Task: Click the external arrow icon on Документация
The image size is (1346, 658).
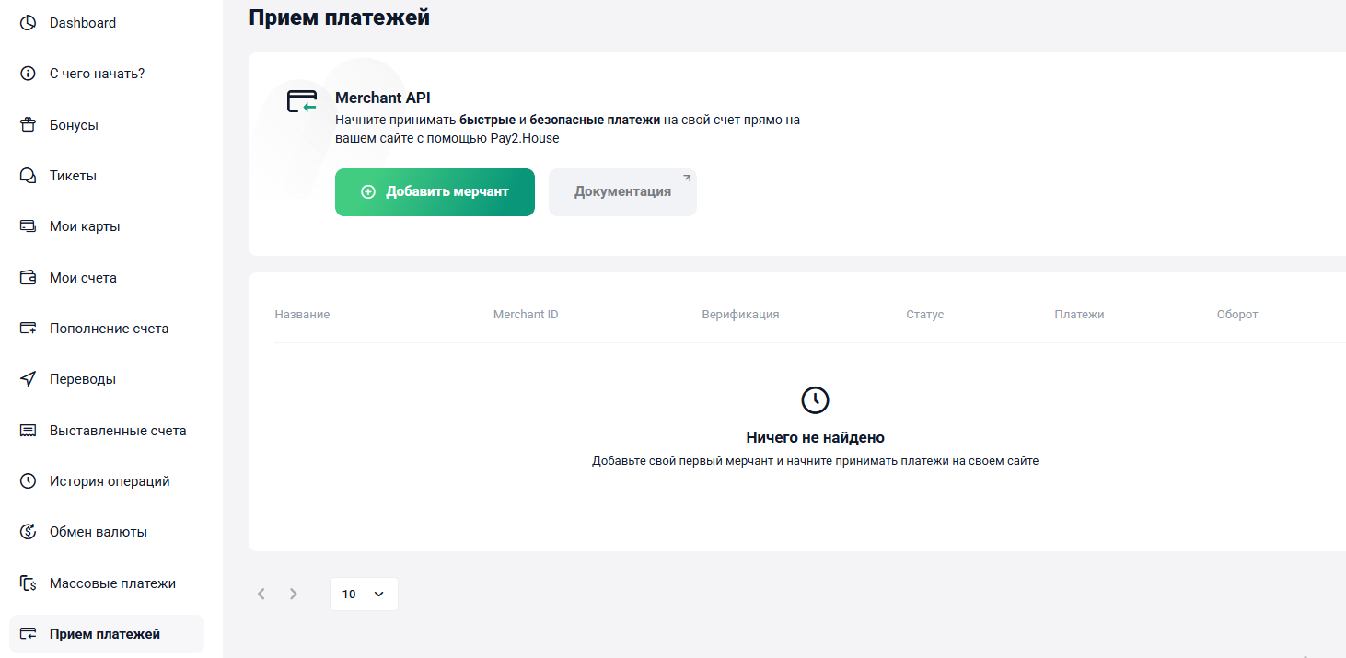Action: (x=686, y=178)
